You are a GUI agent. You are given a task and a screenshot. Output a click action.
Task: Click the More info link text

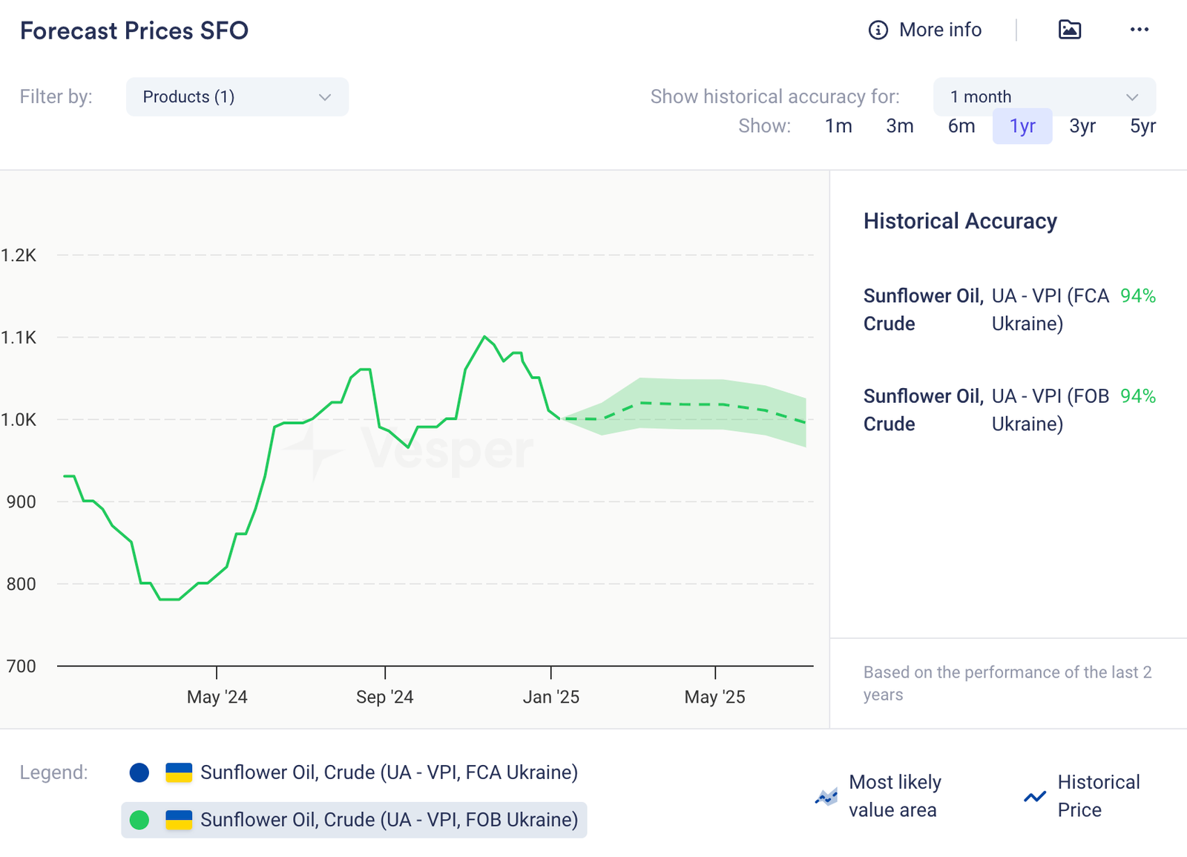click(940, 30)
